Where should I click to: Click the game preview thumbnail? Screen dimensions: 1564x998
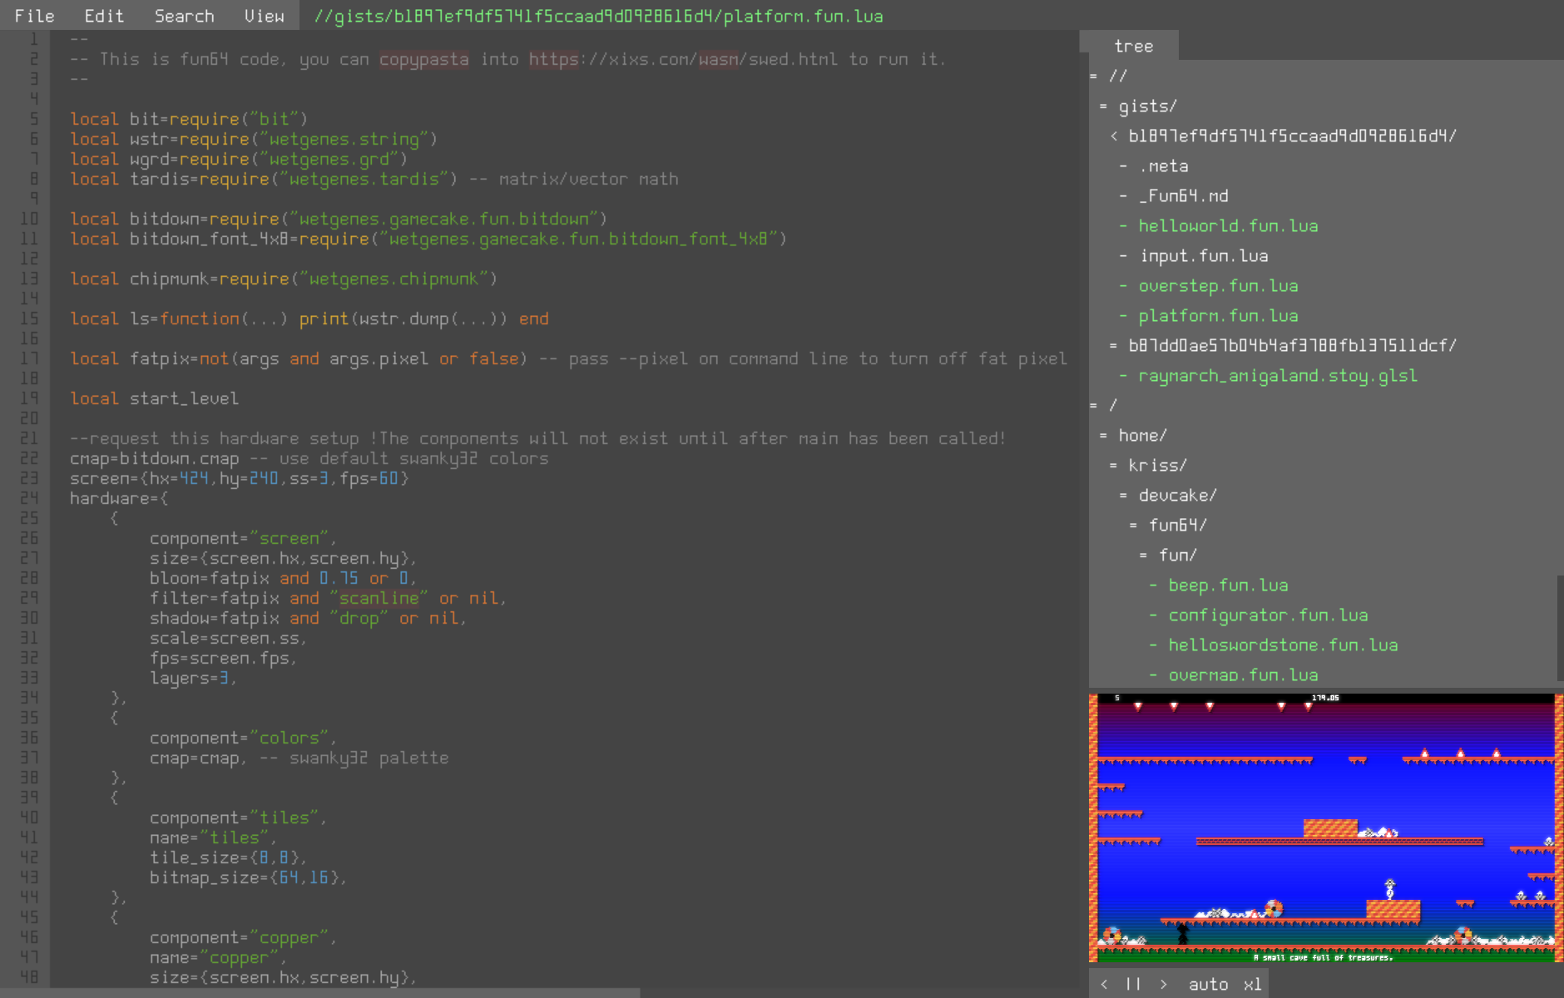click(1325, 828)
